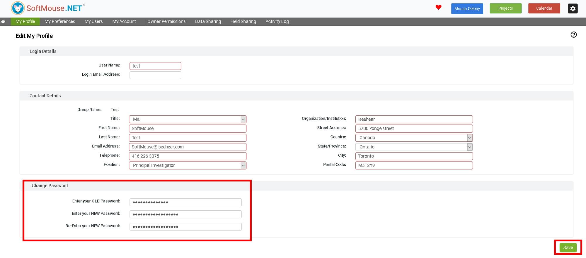
Task: Expand the Title dropdown
Action: pos(243,119)
